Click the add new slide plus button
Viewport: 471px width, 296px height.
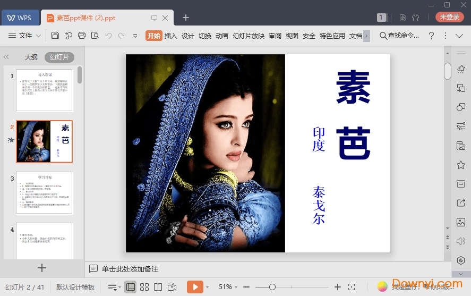(42, 268)
